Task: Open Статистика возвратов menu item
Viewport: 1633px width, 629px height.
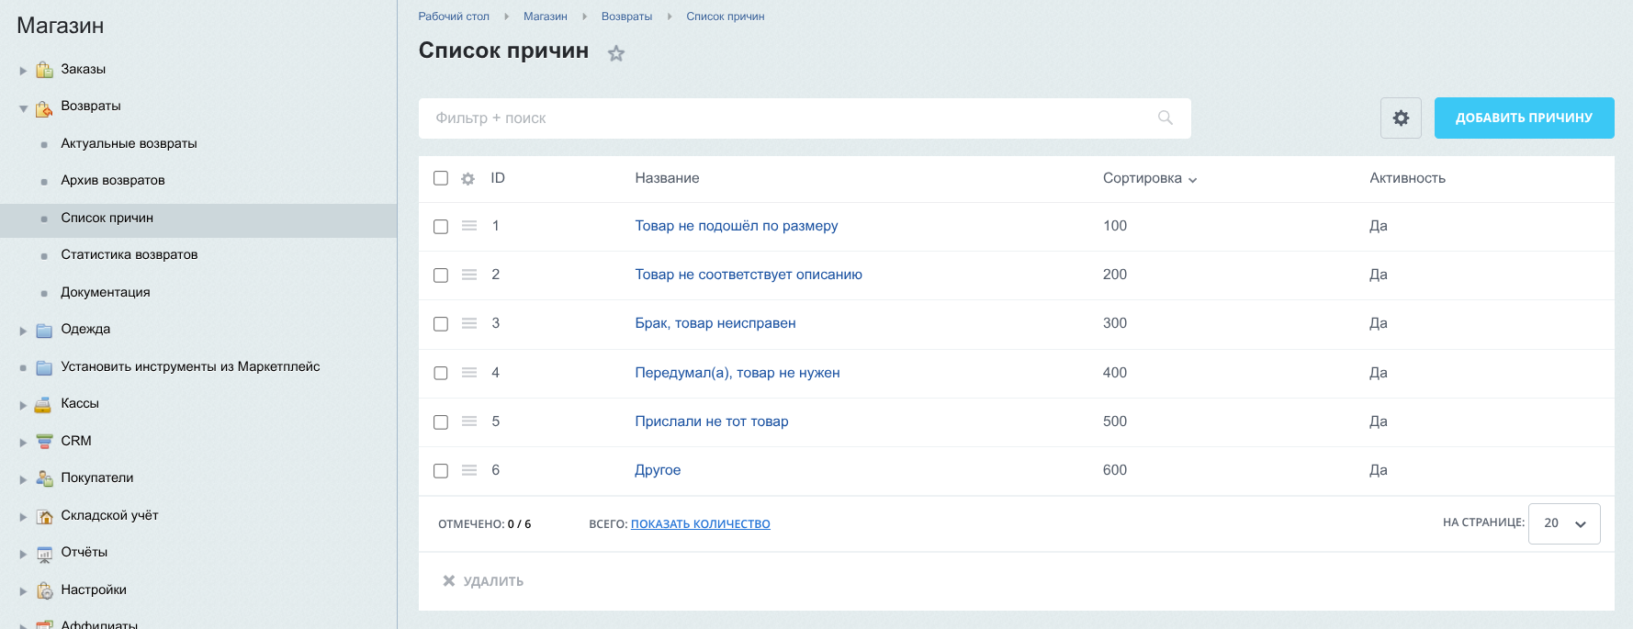Action: coord(129,254)
